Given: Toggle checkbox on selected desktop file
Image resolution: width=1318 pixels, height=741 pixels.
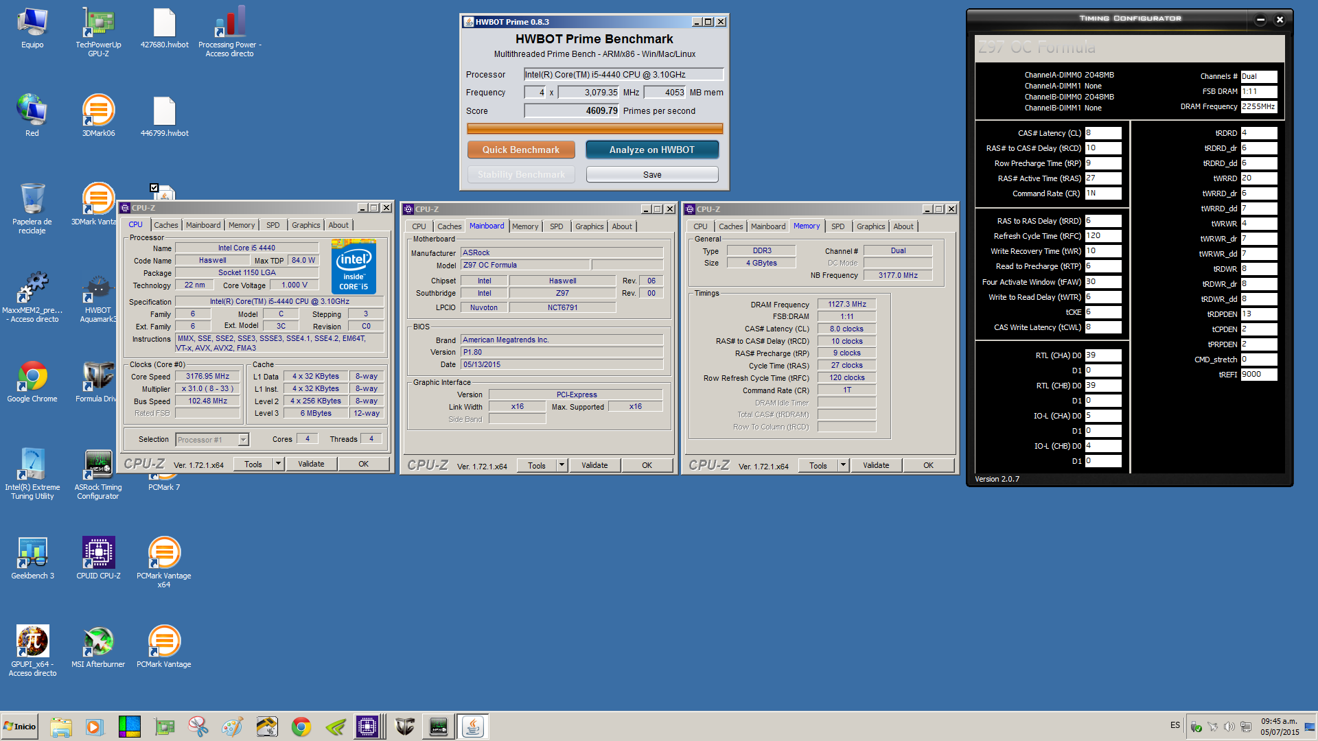Looking at the screenshot, I should click(x=154, y=188).
